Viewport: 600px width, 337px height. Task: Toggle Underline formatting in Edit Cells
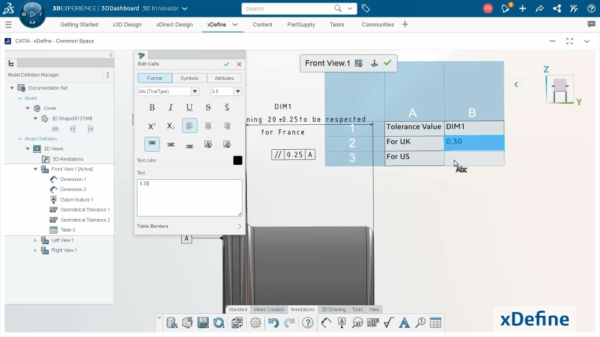point(189,107)
